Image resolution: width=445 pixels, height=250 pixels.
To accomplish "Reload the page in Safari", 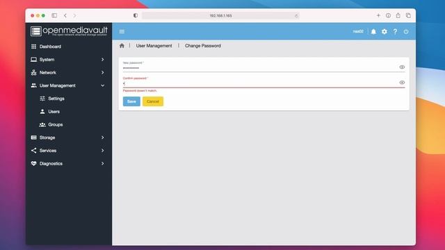I will pyautogui.click(x=296, y=15).
